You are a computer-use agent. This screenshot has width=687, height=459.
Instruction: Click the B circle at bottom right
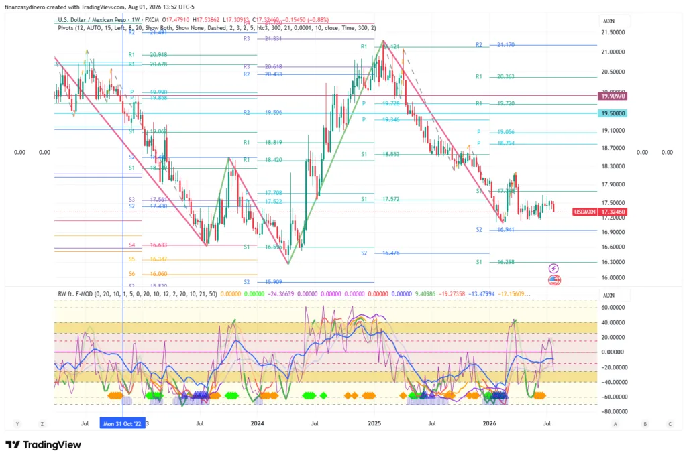(x=645, y=424)
